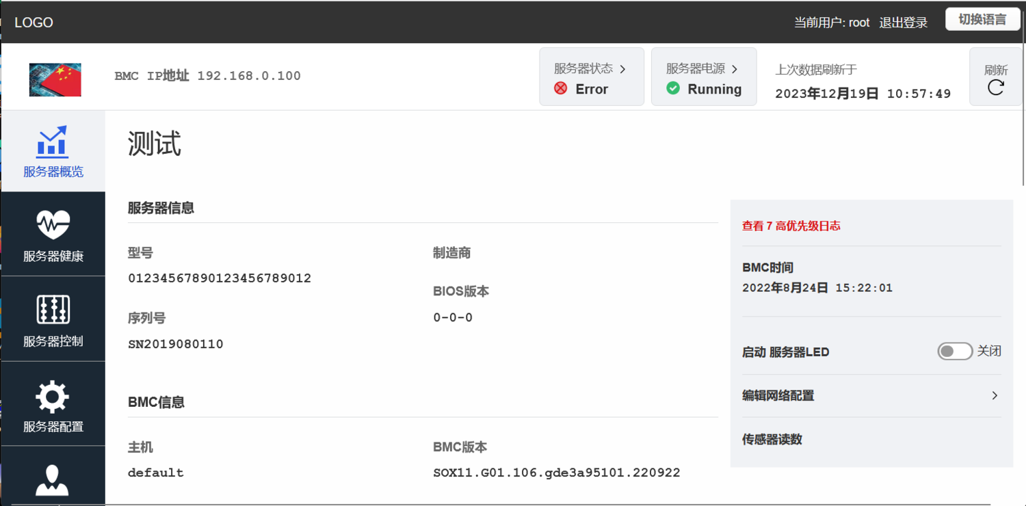Click the circular refresh arrow icon

pos(996,88)
